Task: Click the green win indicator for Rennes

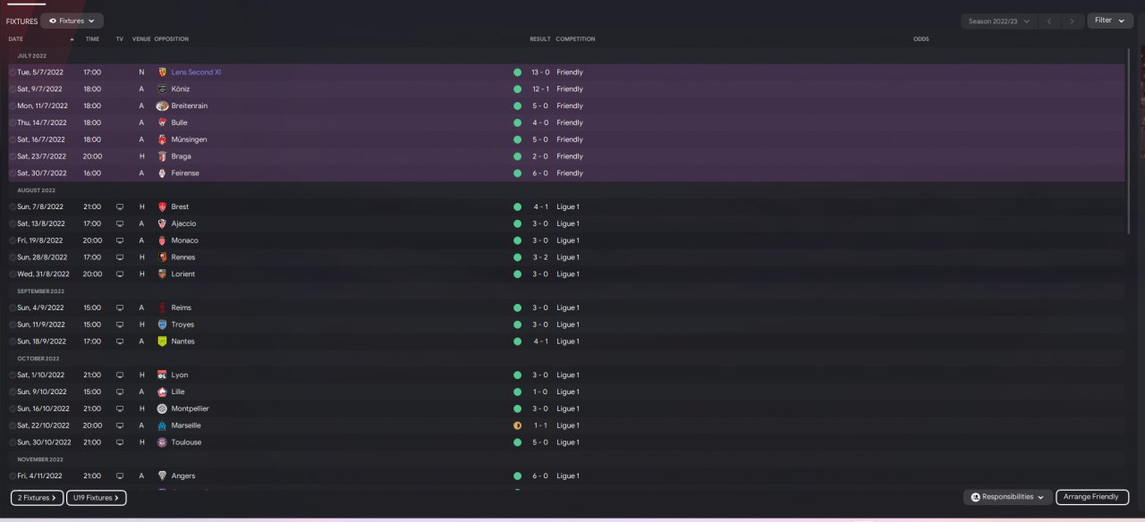Action: [517, 257]
